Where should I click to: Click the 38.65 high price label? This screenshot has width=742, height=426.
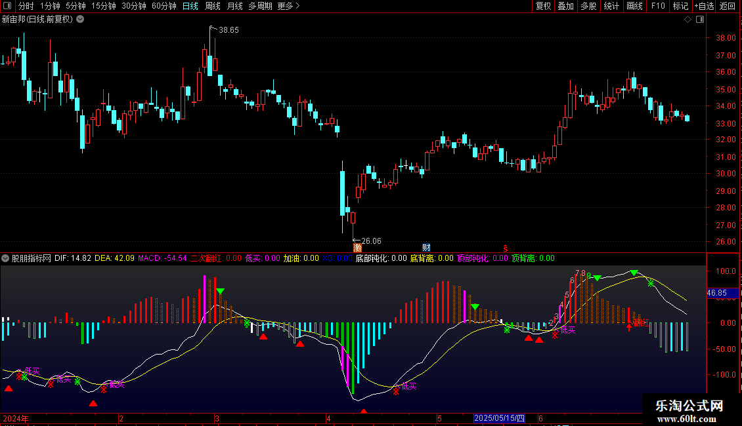[x=229, y=29]
